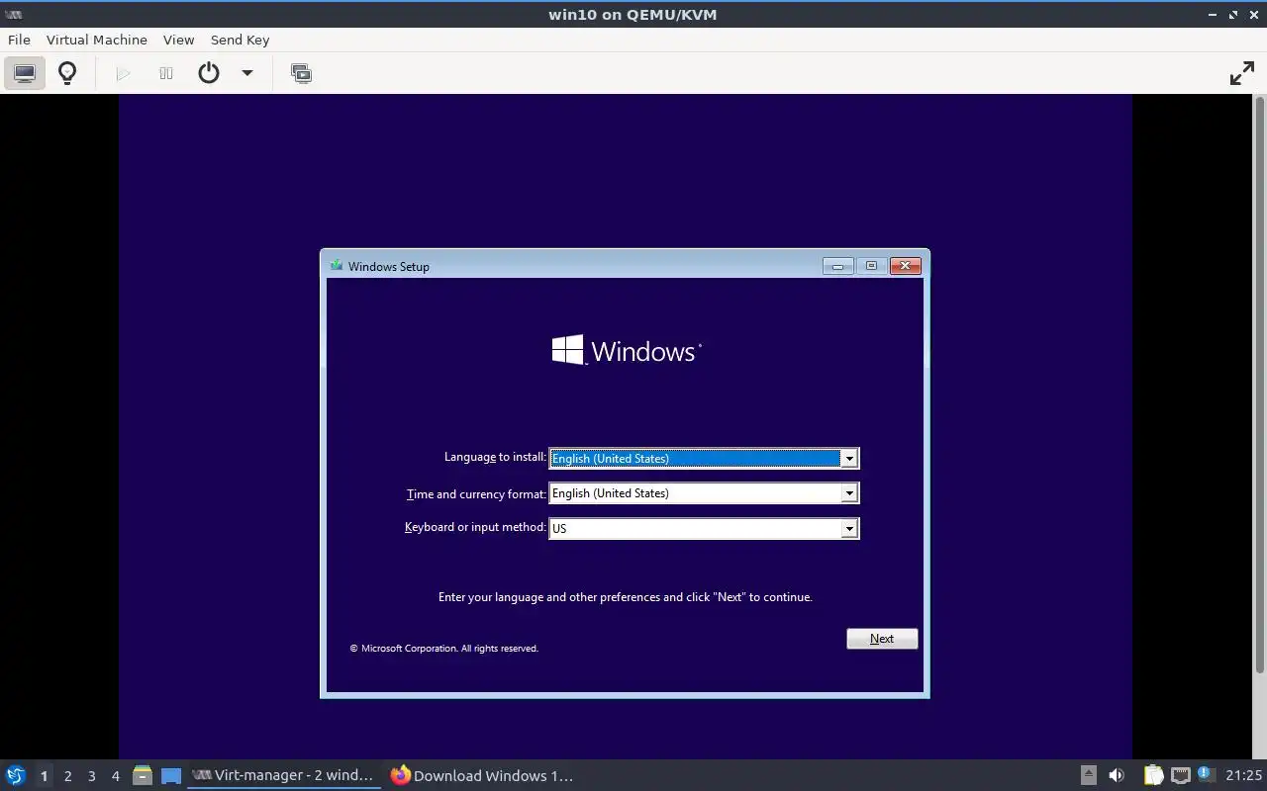Open the update notification tray icon
The width and height of the screenshot is (1267, 791).
click(x=1206, y=774)
